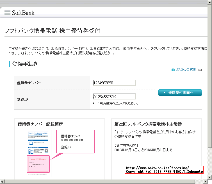Image resolution: width=212 pixels, height=184 pixels.
Task: Click the voucher sample thumbnail image
Action: click(38, 153)
